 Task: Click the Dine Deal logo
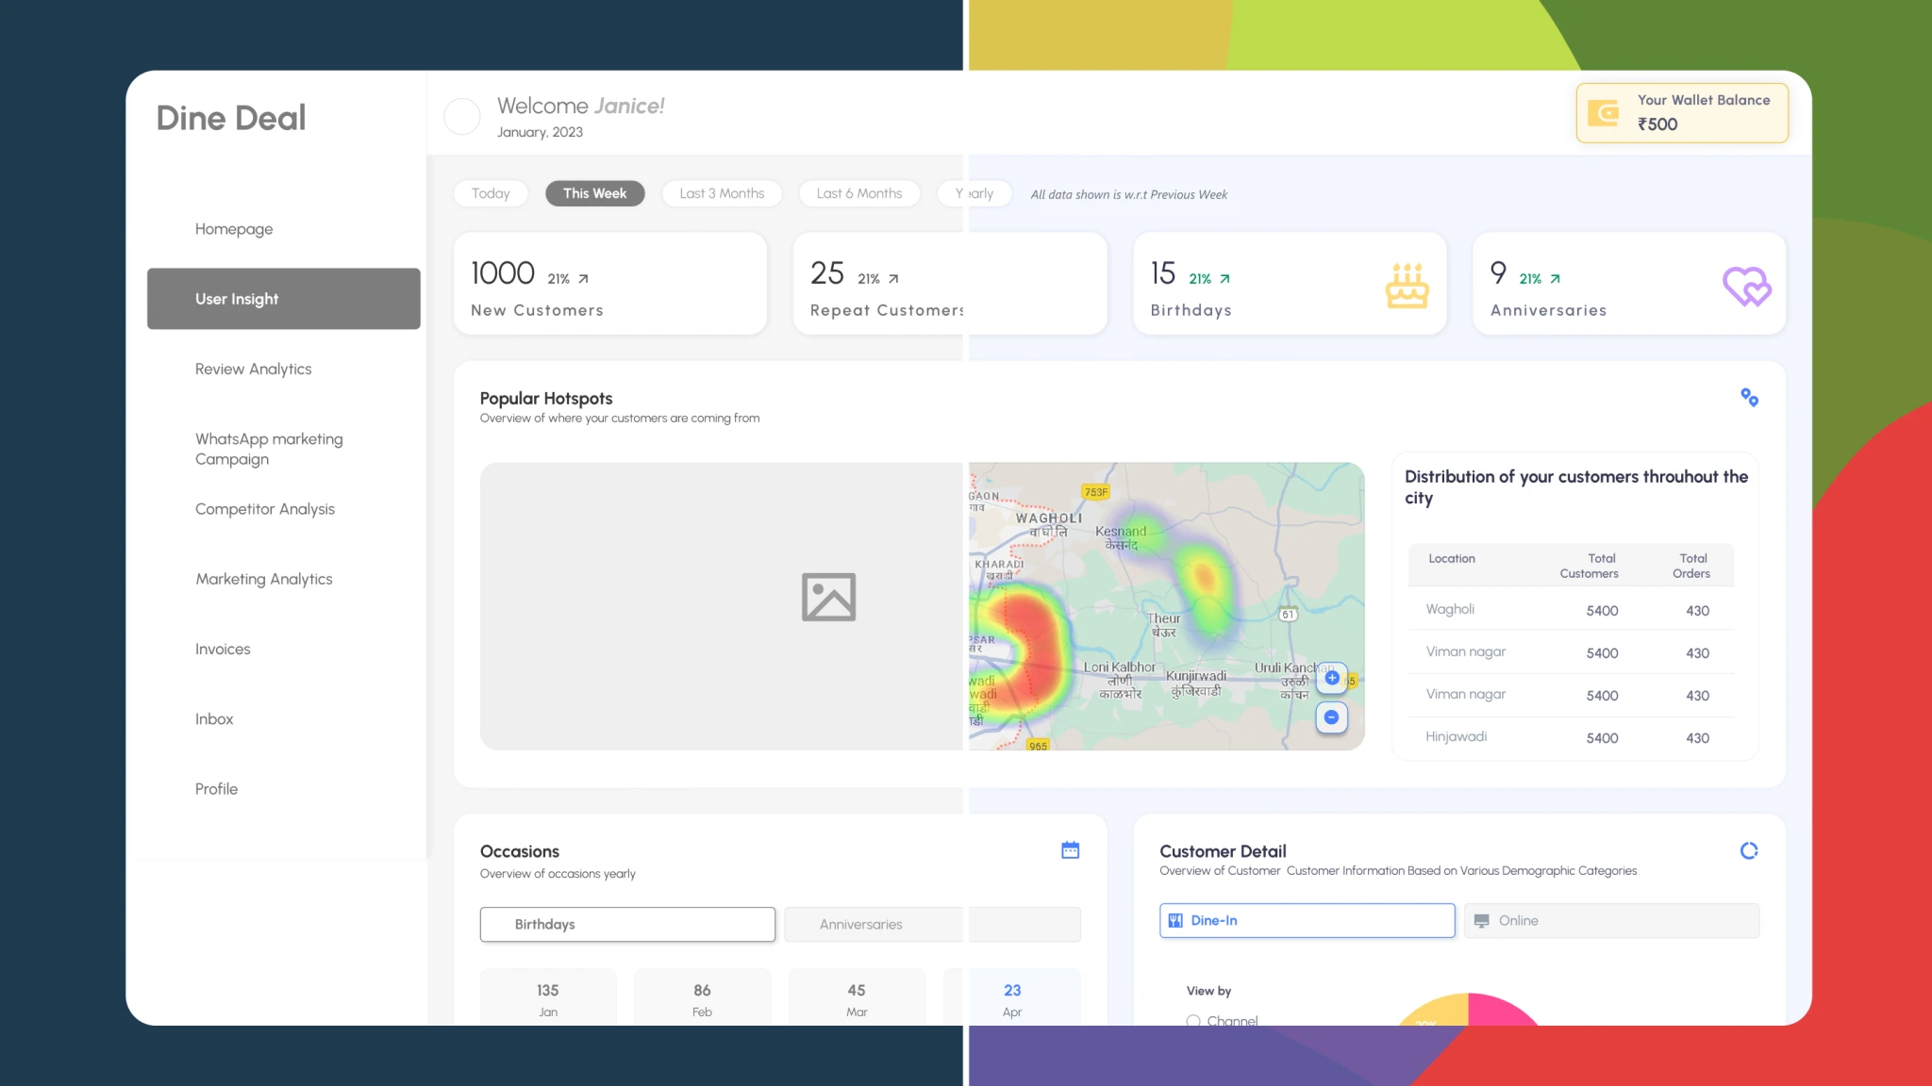[231, 118]
